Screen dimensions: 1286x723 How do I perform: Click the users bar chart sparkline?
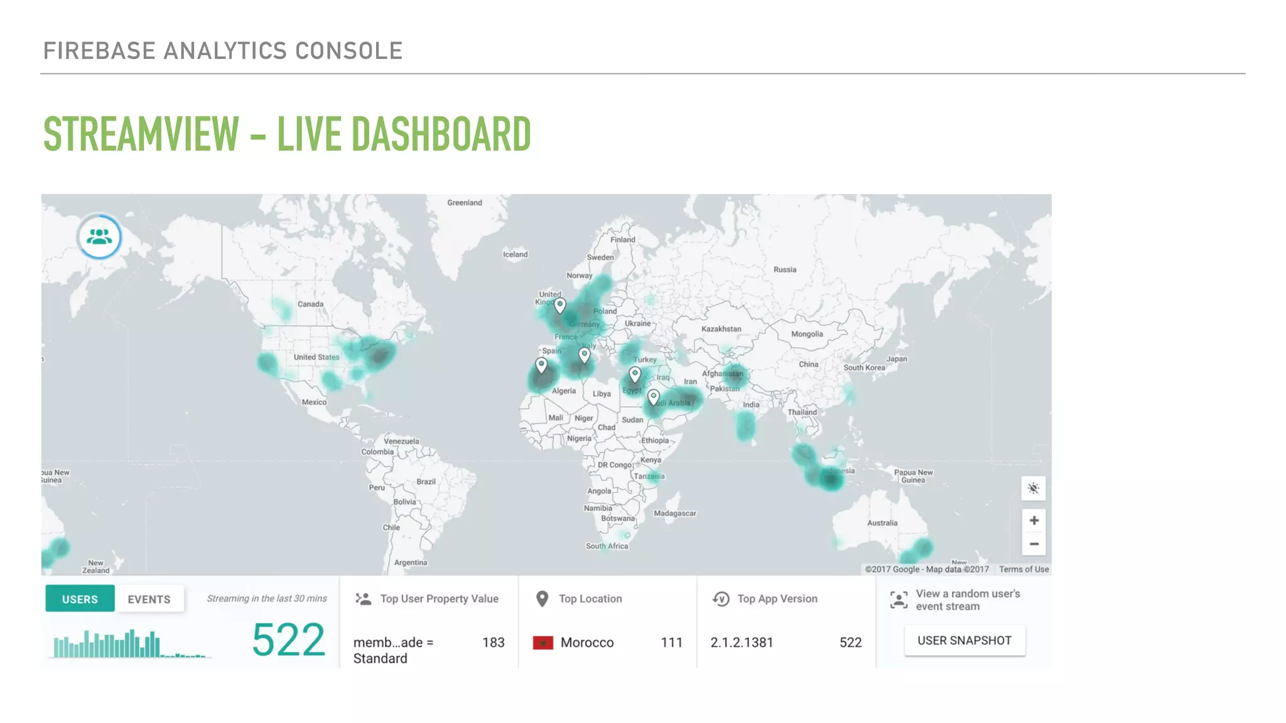(x=130, y=643)
